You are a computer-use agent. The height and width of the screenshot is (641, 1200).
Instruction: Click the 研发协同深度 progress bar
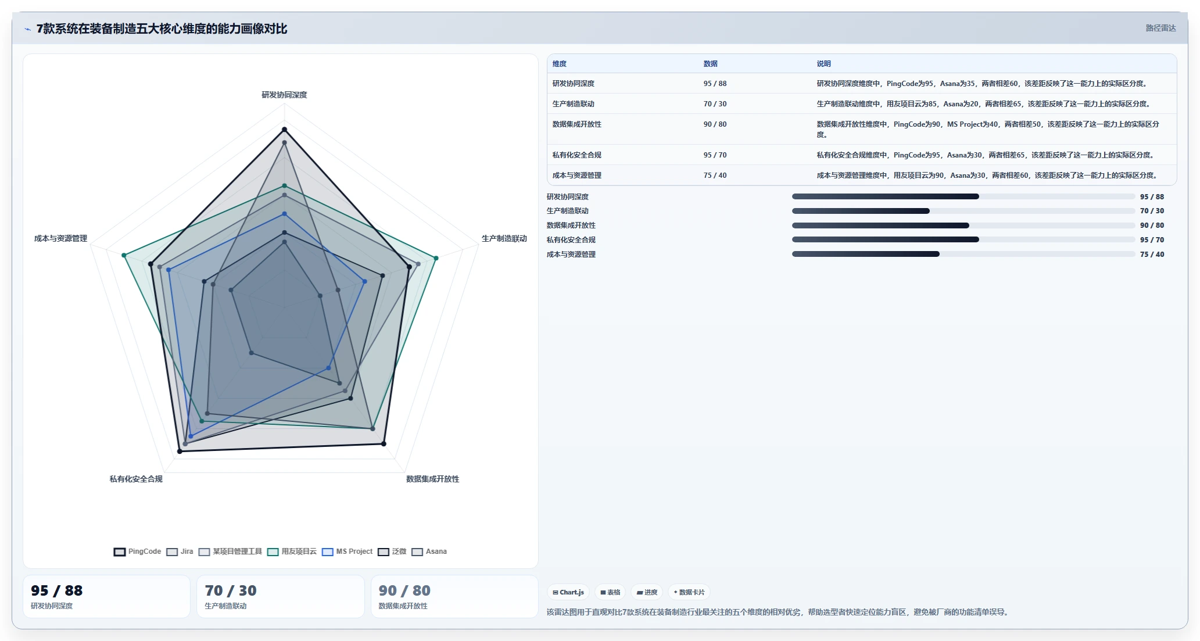pos(963,196)
